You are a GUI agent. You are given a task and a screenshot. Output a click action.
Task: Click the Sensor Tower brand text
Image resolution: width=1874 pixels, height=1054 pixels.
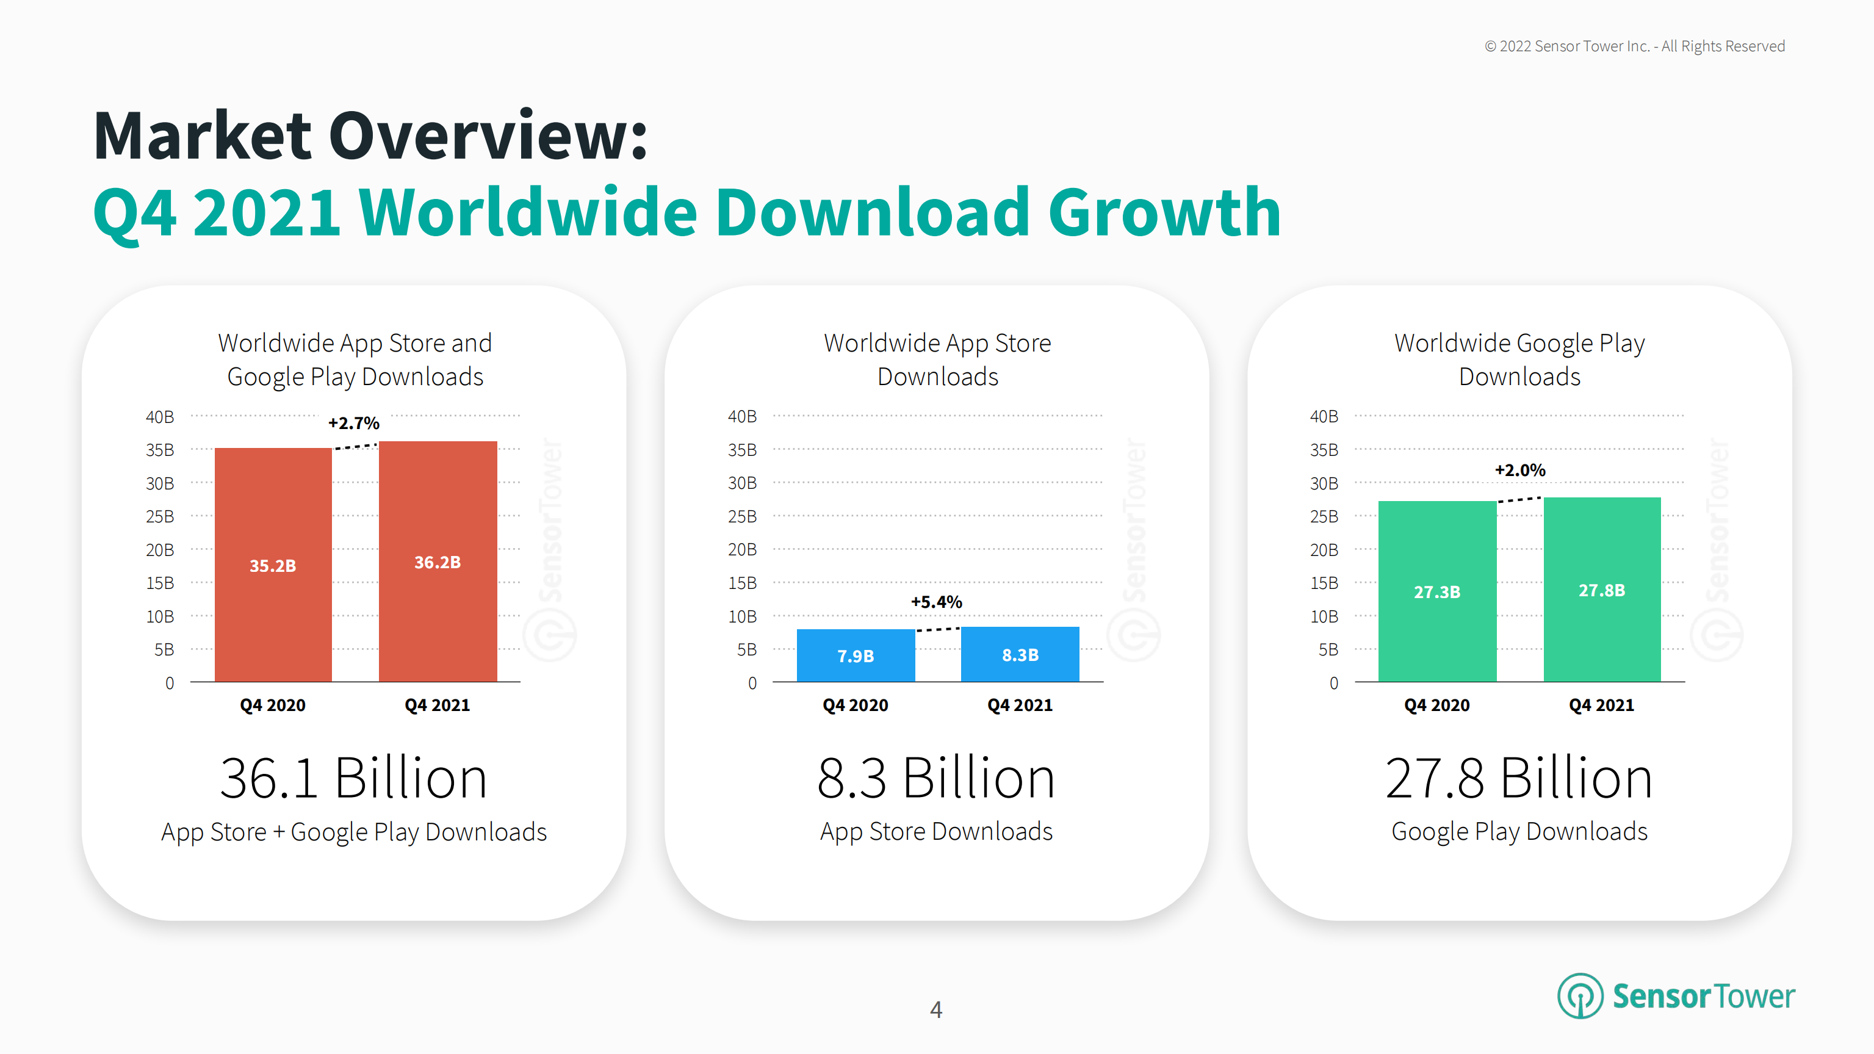coord(1703,997)
